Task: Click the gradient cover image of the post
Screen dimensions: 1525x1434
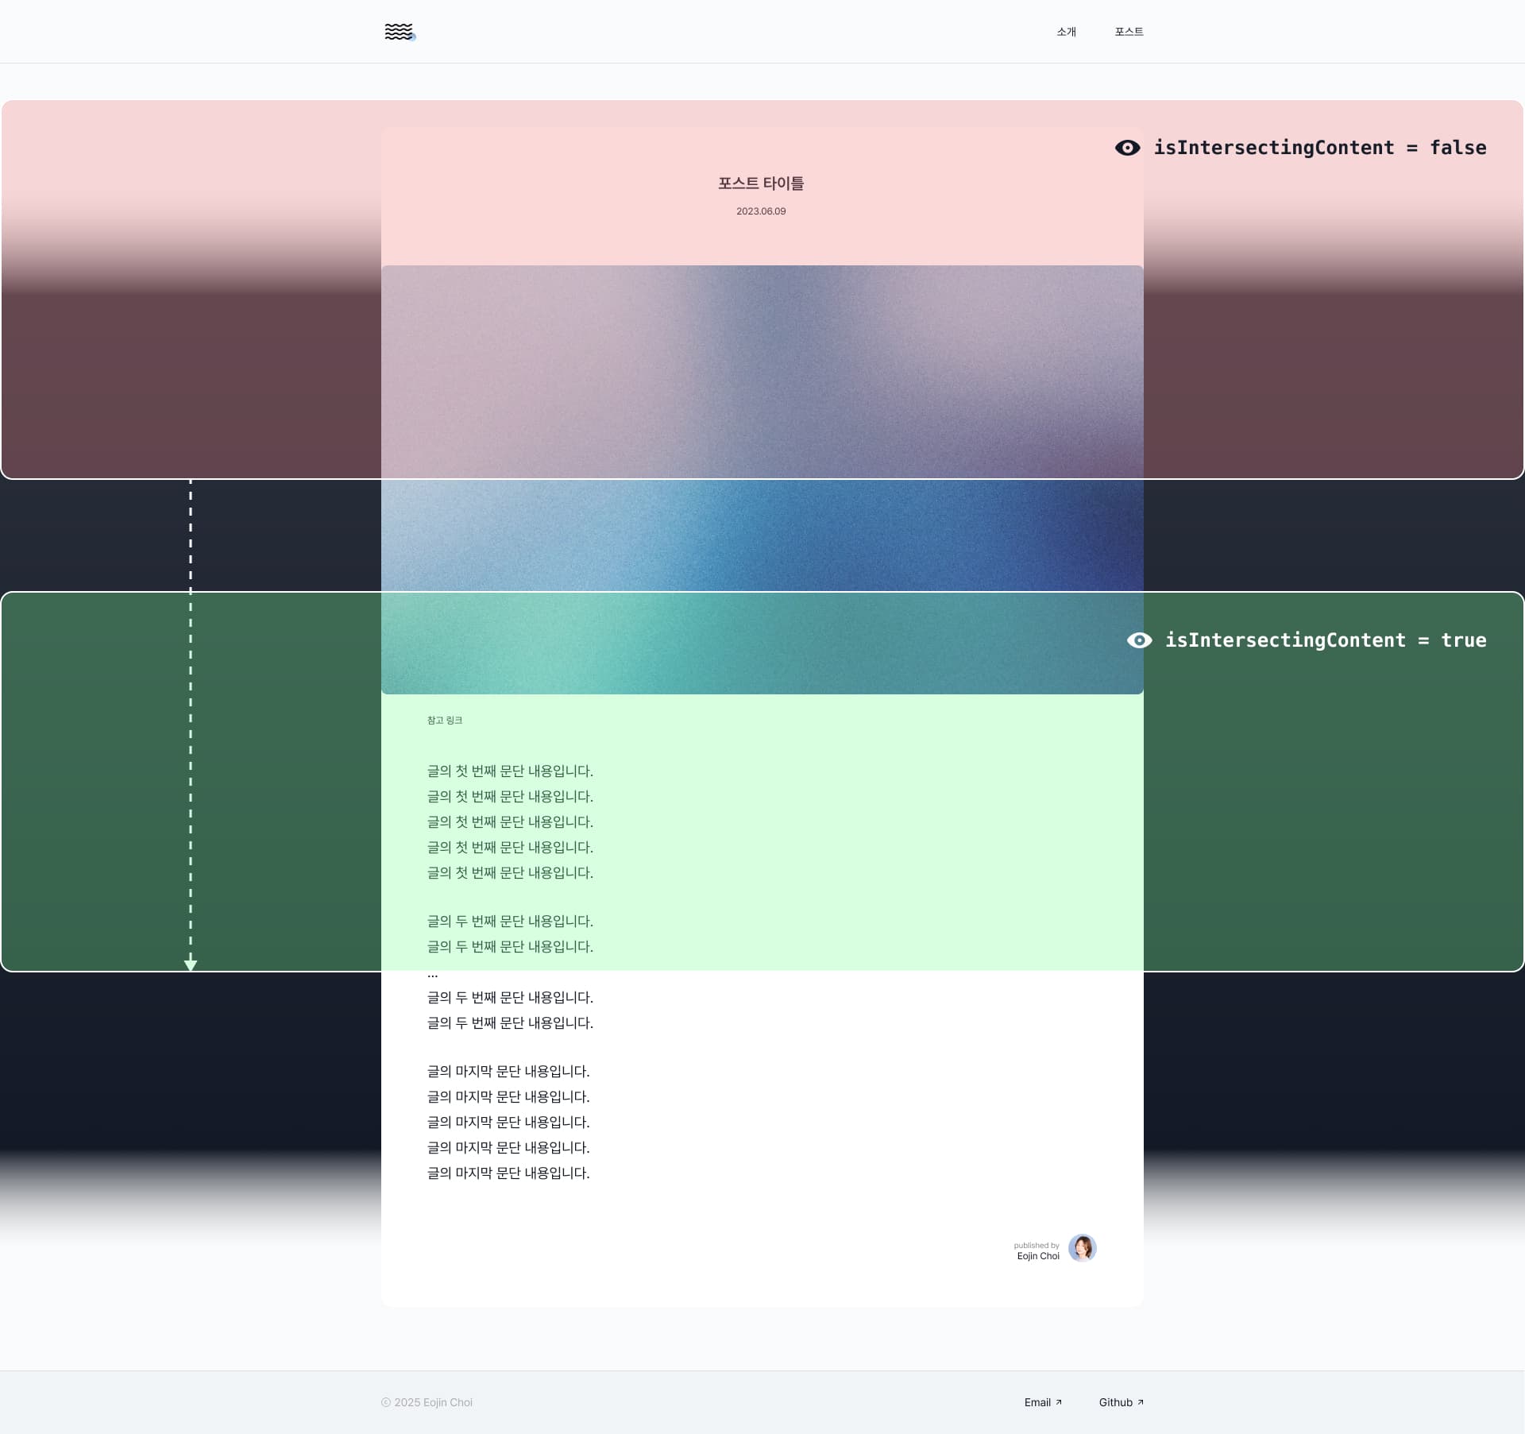Action: pos(761,477)
